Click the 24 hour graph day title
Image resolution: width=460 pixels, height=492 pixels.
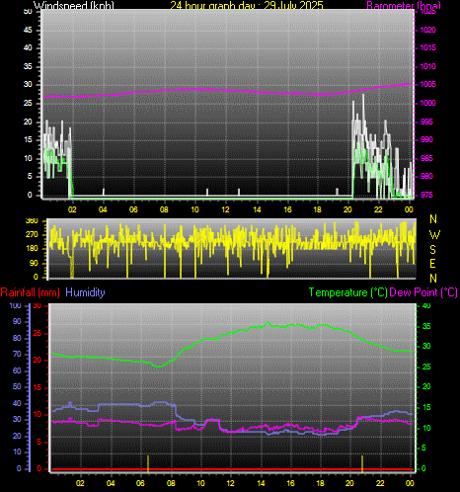[247, 5]
